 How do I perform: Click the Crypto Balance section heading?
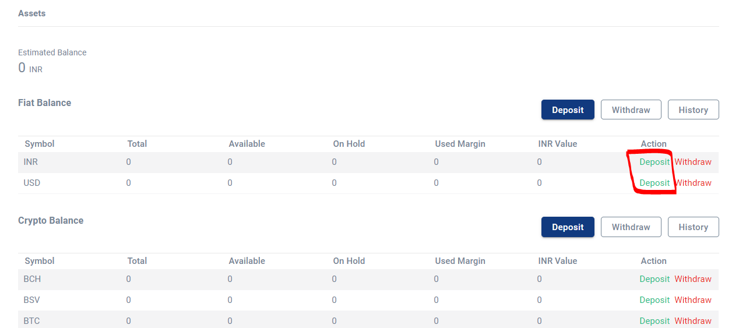coord(51,220)
